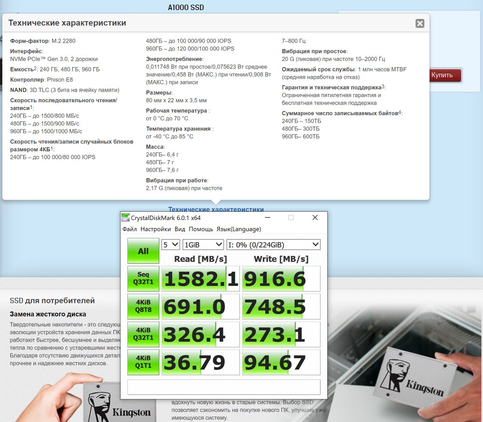Image resolution: width=483 pixels, height=422 pixels.
Task: Close the Технические характеристики popup
Action: pyautogui.click(x=420, y=23)
